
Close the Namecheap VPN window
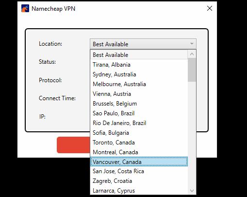pyautogui.click(x=210, y=8)
